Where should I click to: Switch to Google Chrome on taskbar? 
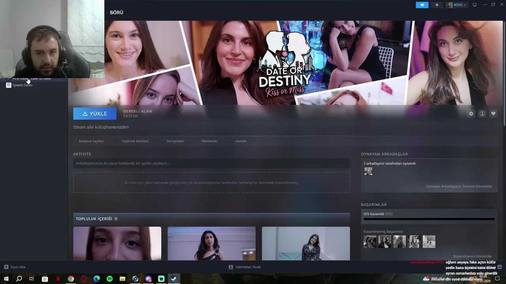[x=71, y=279]
